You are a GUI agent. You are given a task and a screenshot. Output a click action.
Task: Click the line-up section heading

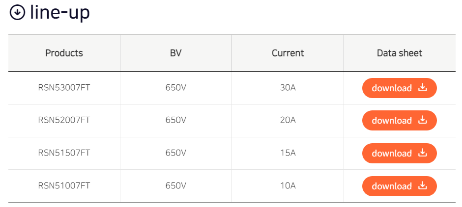tap(59, 13)
